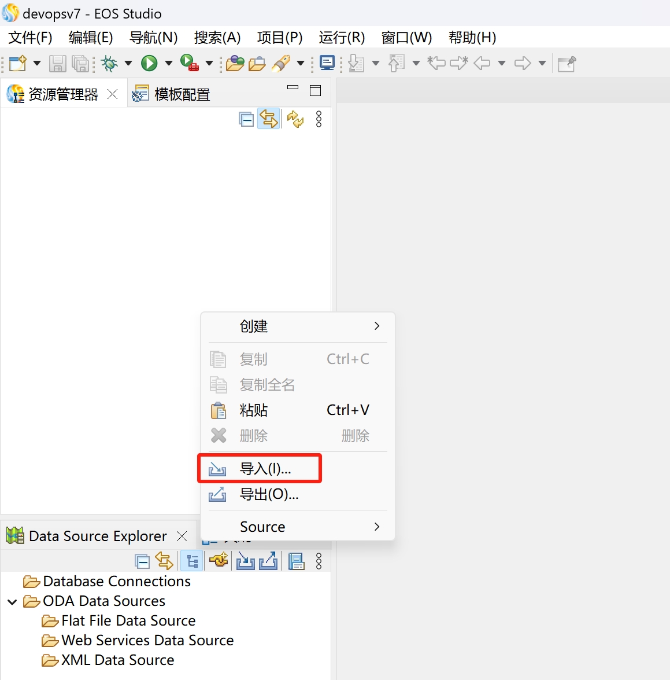Open the Forward history dropdown arrow
This screenshot has width=670, height=680.
[542, 63]
